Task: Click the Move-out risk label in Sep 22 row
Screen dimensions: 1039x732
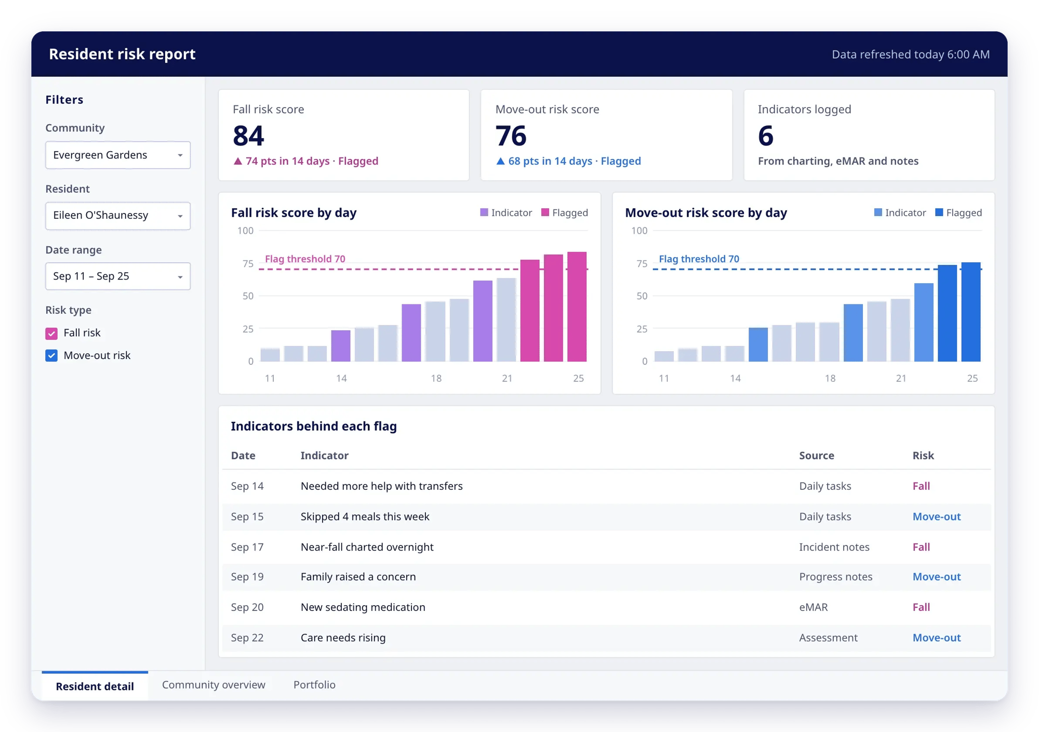Action: pyautogui.click(x=937, y=637)
